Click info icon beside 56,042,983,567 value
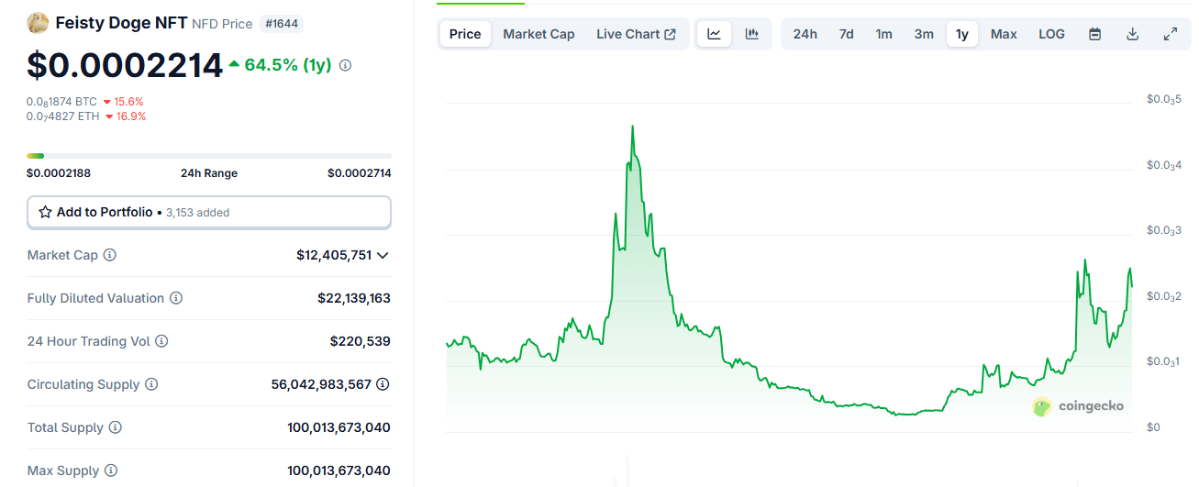1199x487 pixels. [383, 384]
